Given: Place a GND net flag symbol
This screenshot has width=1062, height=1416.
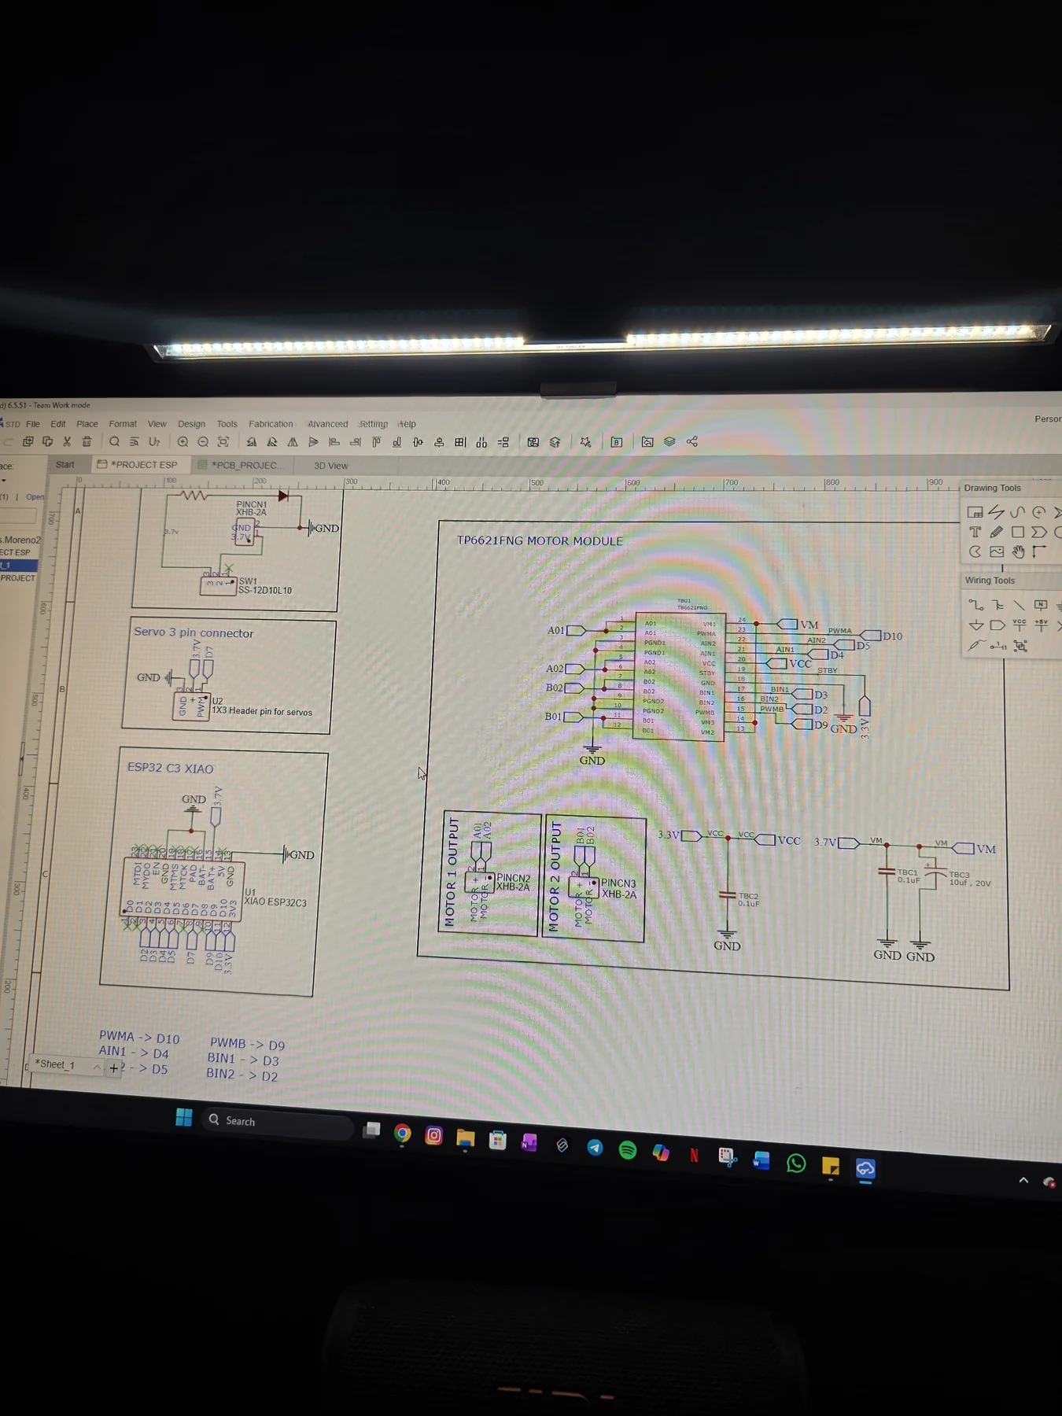Looking at the screenshot, I should coord(976,625).
